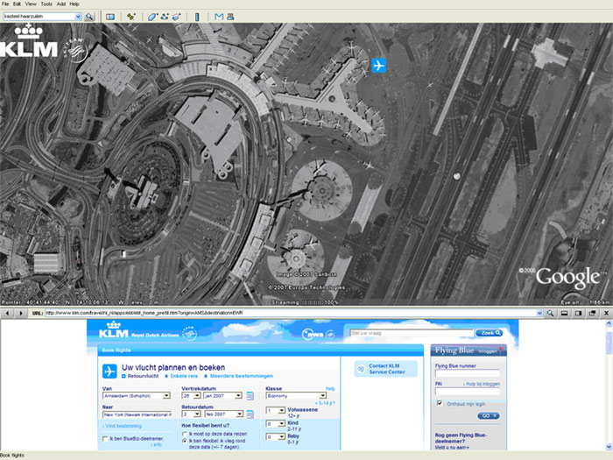Click the 'Hulp bij inloggen' link

482,384
